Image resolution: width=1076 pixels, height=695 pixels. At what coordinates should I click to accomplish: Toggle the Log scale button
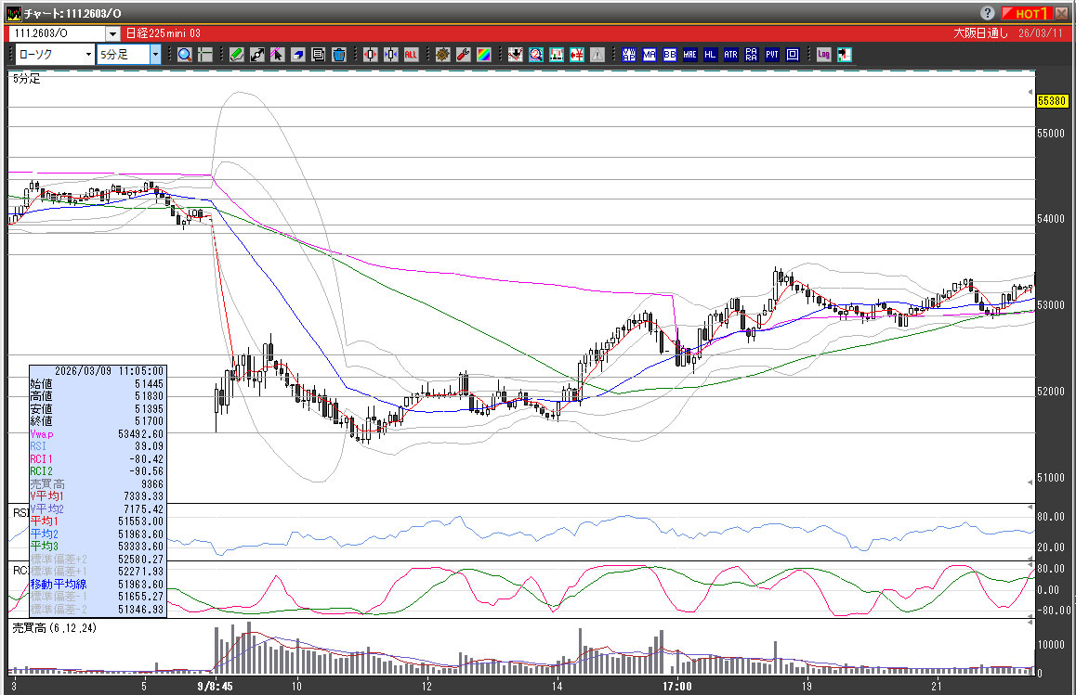(824, 55)
